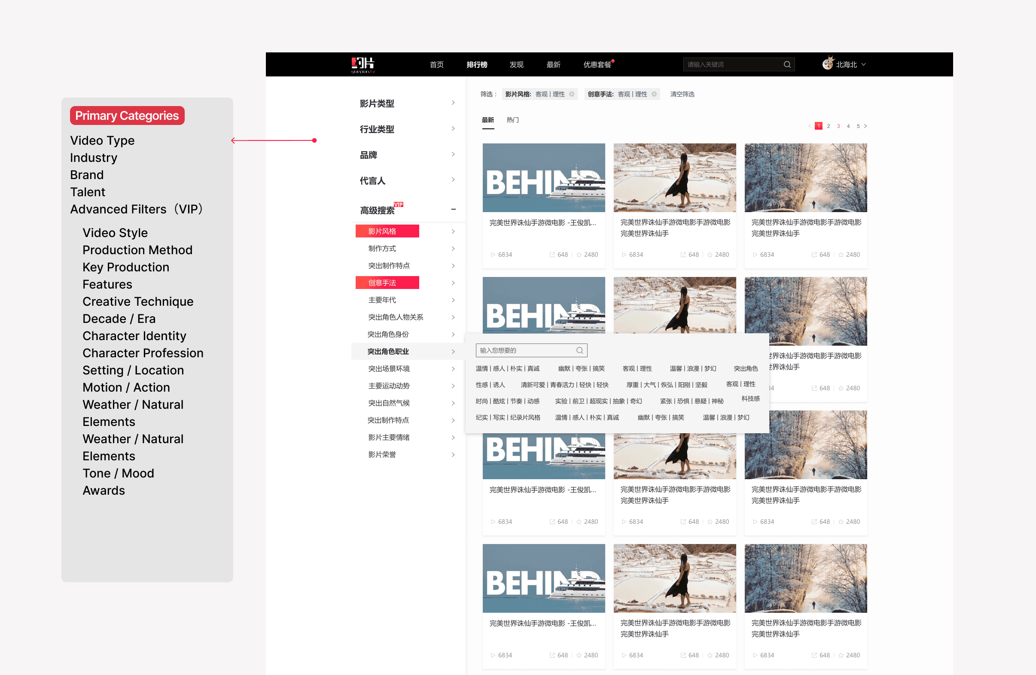Choose tag 纪实 | 写实 | 纪录片风格

(x=508, y=417)
